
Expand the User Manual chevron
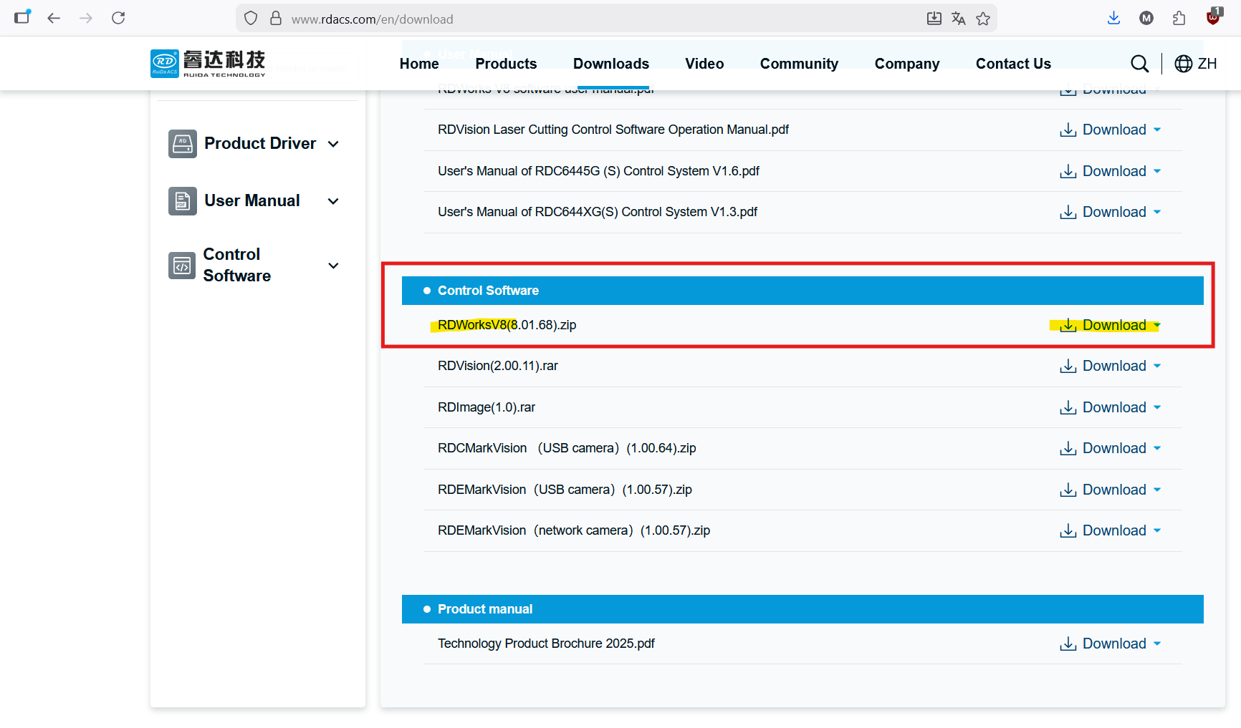pos(333,201)
